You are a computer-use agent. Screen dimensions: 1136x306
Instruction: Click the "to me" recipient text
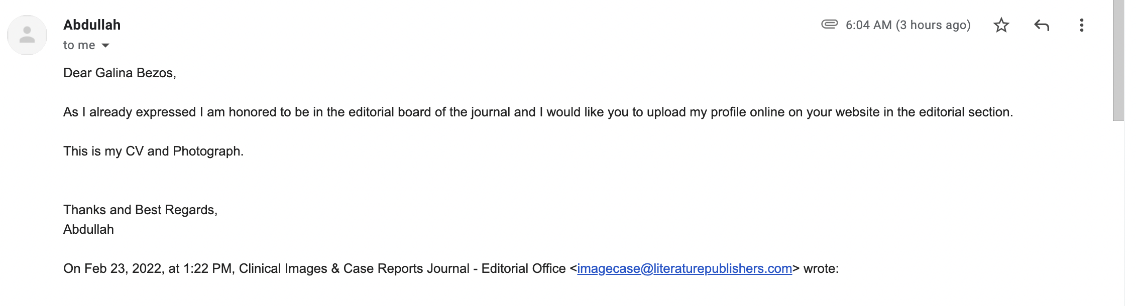click(x=79, y=46)
